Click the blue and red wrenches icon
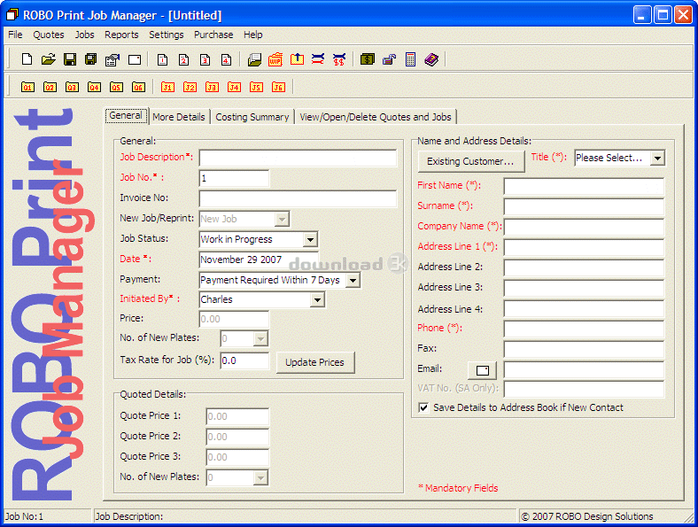The image size is (698, 527). tap(318, 59)
